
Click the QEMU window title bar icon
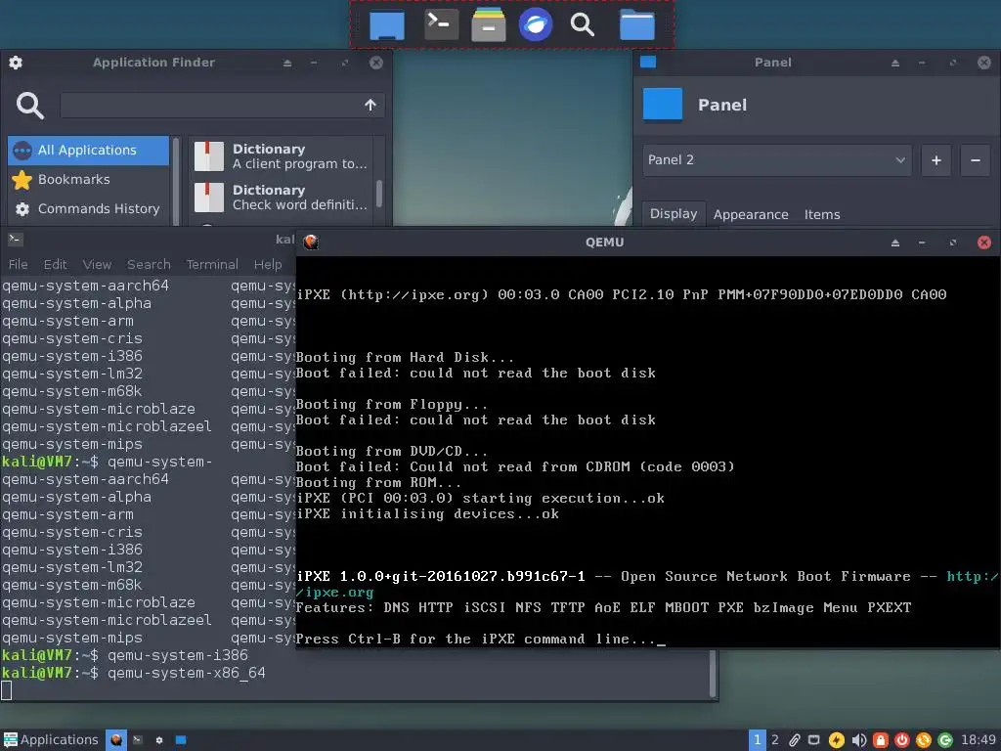[311, 243]
